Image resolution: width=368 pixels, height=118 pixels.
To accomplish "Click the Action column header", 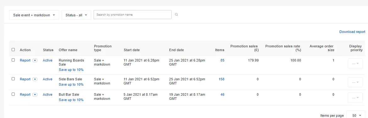I will (25, 50).
